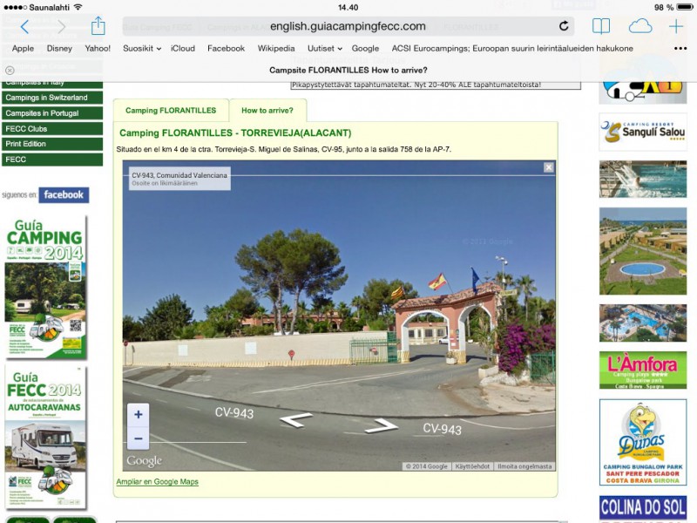Close the Street View panel

click(549, 167)
